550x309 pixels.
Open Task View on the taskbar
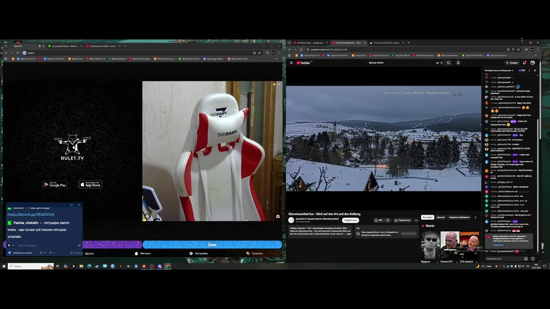point(57,266)
